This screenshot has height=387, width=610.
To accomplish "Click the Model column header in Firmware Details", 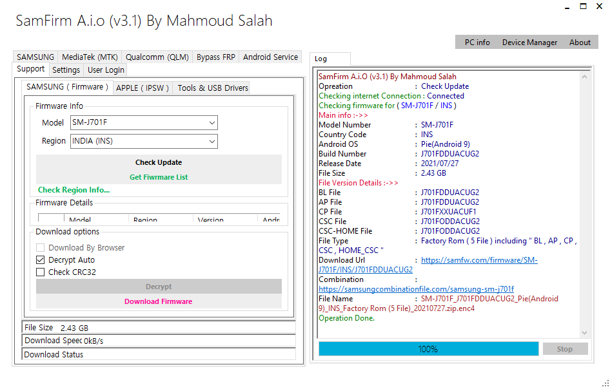I will 96,219.
